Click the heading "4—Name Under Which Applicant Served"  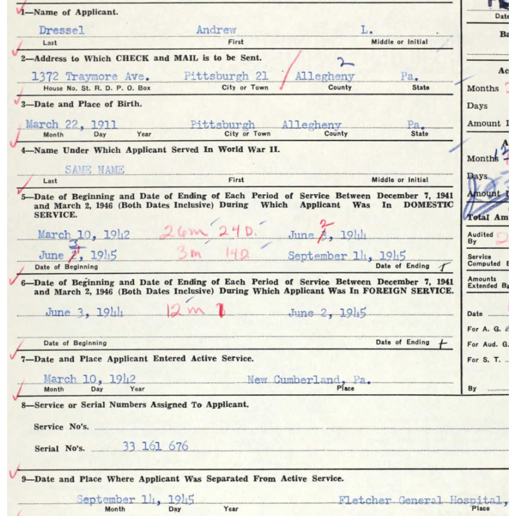150,150
